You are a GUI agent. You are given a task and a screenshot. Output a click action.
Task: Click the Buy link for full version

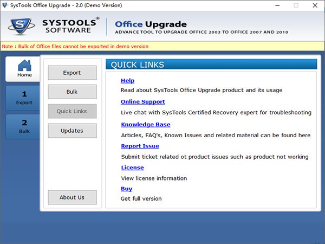[126, 189]
